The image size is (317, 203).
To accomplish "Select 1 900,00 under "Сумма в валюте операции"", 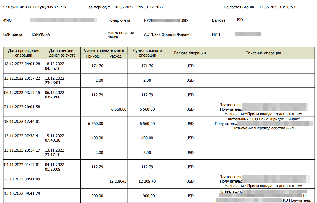I will [147, 196].
